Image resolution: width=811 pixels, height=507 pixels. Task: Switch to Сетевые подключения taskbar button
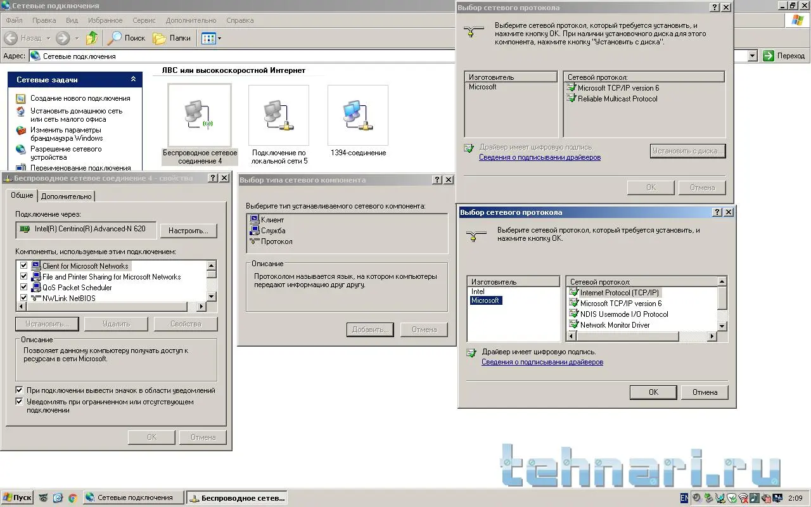[133, 497]
